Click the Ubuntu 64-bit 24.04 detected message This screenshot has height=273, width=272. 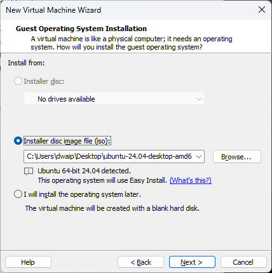[84, 171]
